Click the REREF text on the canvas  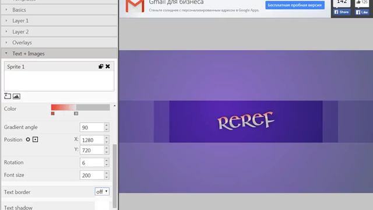pyautogui.click(x=246, y=121)
